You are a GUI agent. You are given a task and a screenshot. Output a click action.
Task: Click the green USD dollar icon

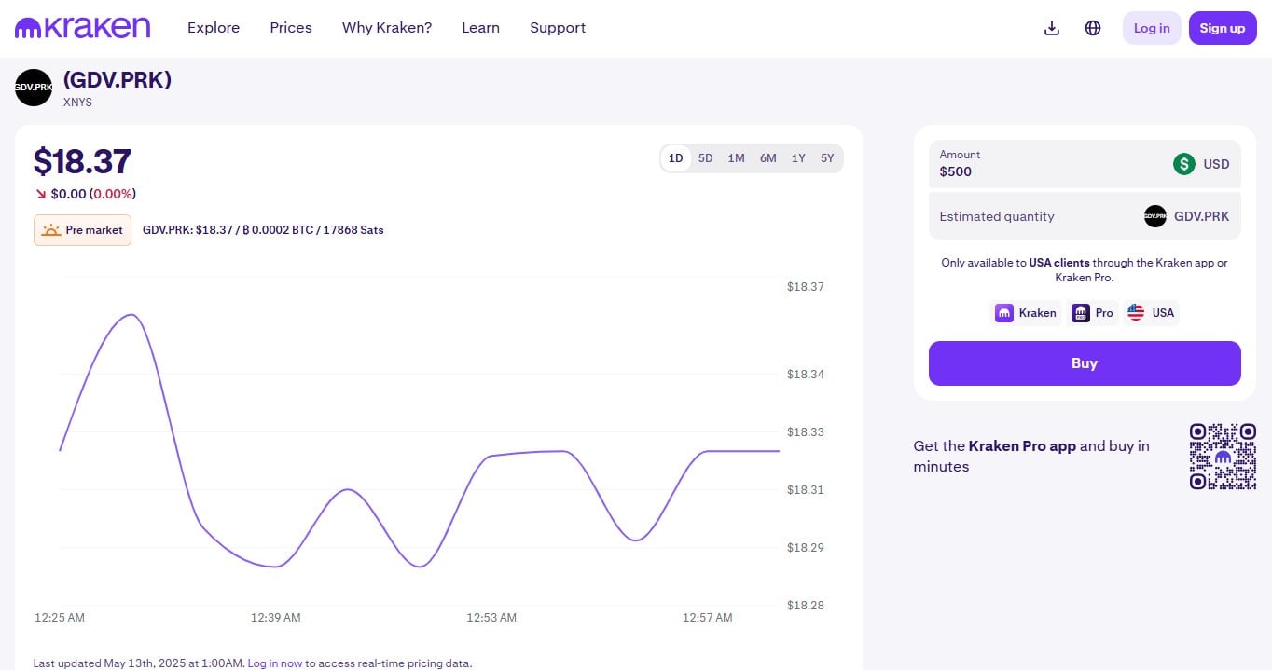point(1183,164)
